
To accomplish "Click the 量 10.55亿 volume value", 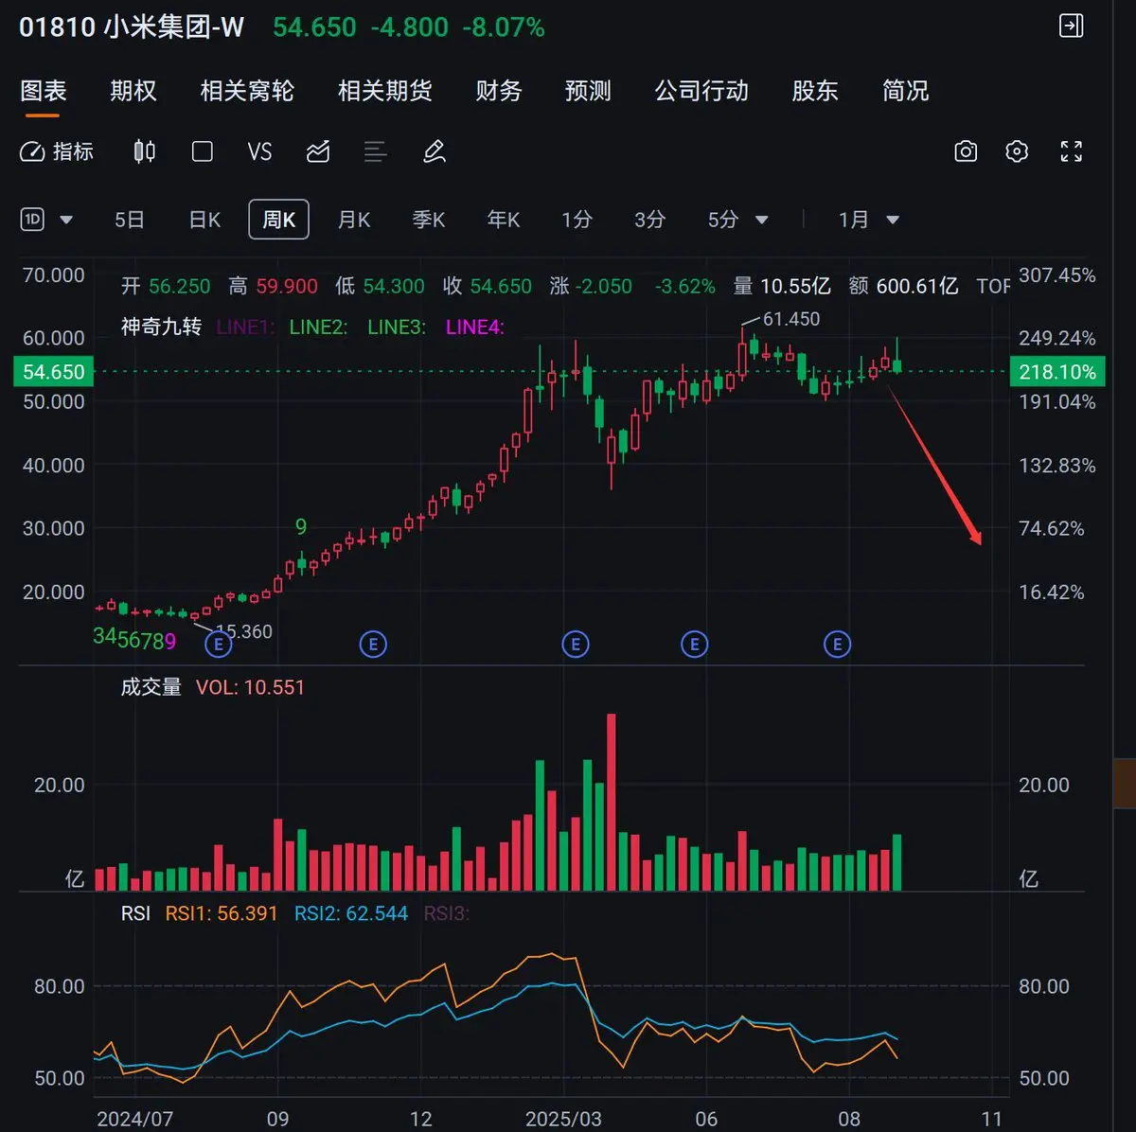I will pyautogui.click(x=782, y=286).
